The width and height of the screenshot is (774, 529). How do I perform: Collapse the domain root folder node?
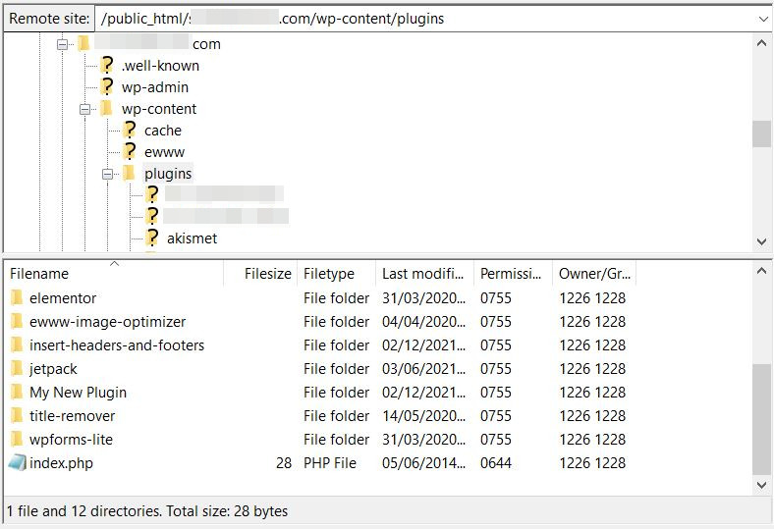[63, 44]
